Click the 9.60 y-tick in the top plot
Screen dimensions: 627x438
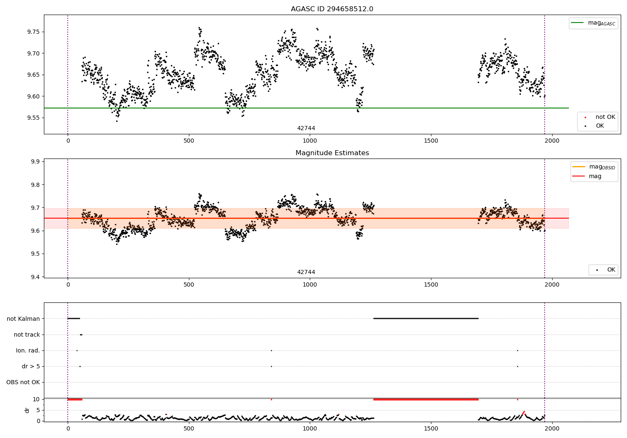tap(33, 96)
